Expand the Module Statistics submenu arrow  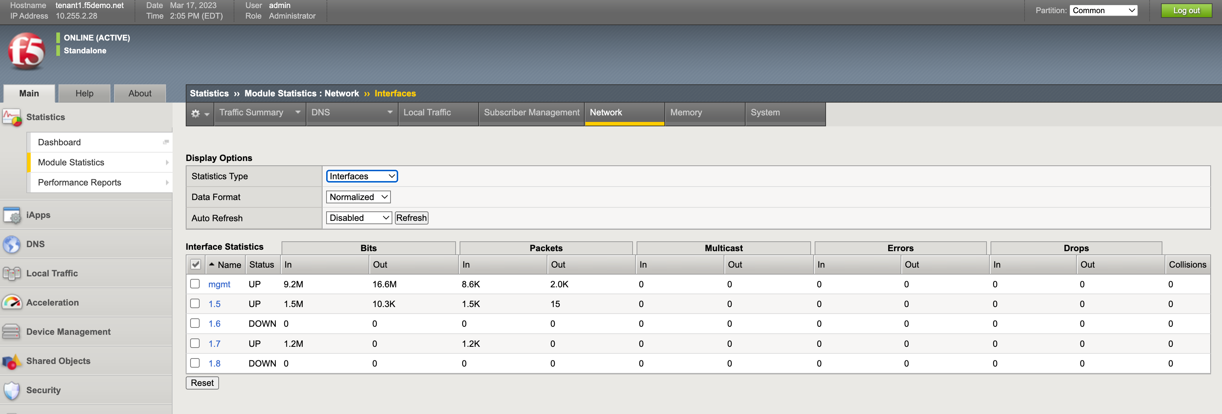coord(167,162)
